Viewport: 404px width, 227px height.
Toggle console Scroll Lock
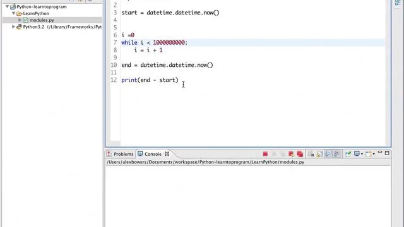coord(320,154)
